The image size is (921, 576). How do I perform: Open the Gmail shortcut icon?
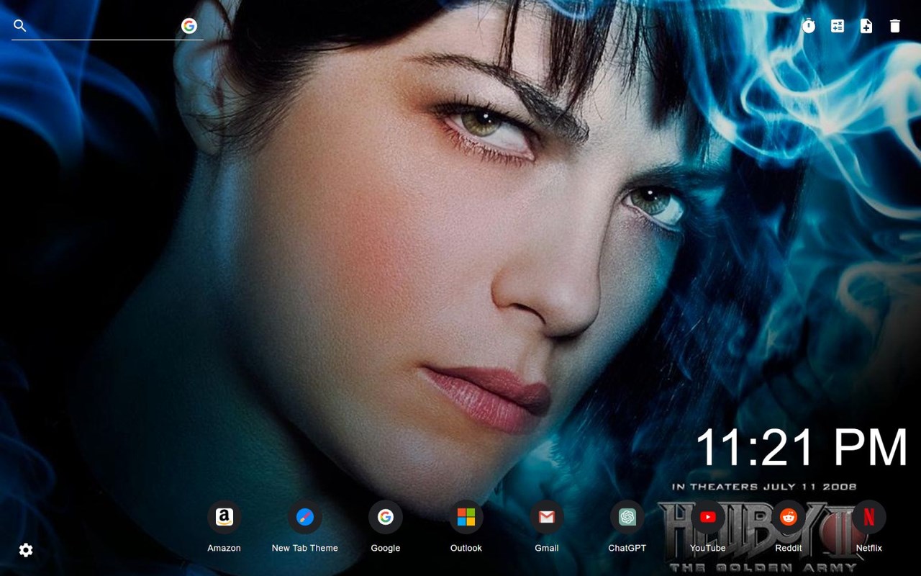point(547,517)
